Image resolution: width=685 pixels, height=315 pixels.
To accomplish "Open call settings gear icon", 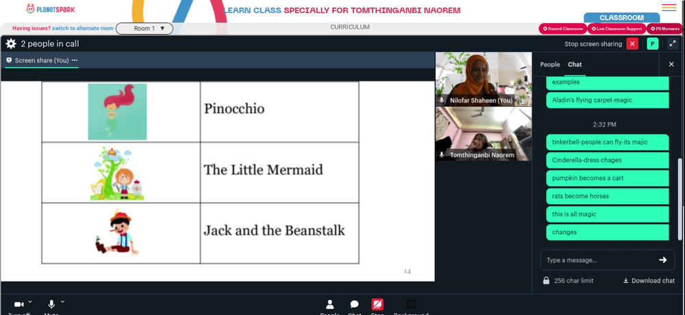I will [x=11, y=44].
